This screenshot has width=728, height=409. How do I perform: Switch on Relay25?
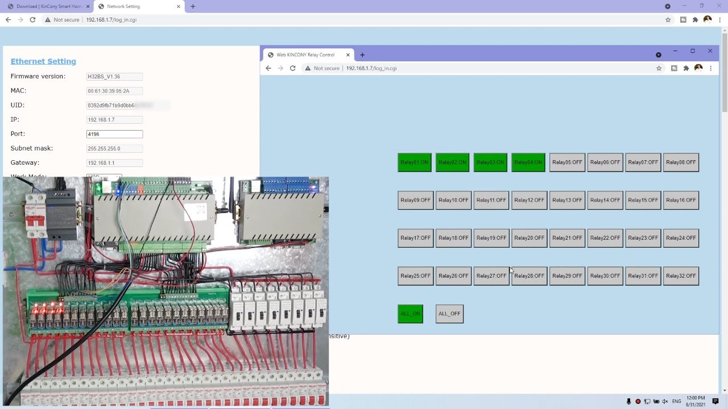pos(415,276)
